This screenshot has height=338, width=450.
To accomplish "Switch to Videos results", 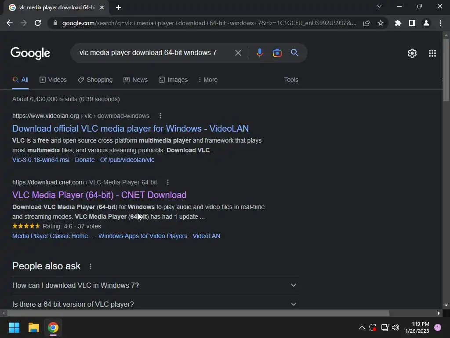I will click(53, 80).
